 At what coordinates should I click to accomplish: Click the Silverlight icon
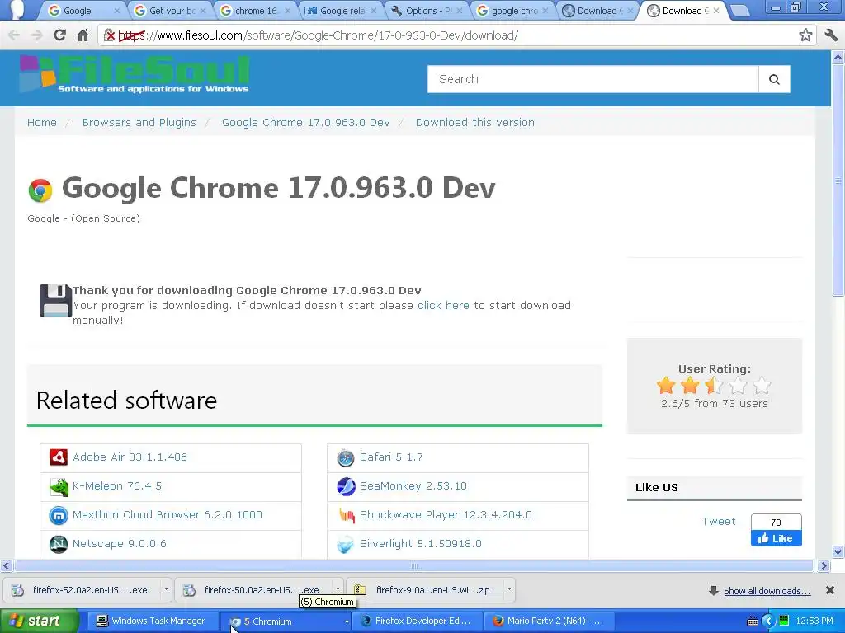(x=346, y=544)
